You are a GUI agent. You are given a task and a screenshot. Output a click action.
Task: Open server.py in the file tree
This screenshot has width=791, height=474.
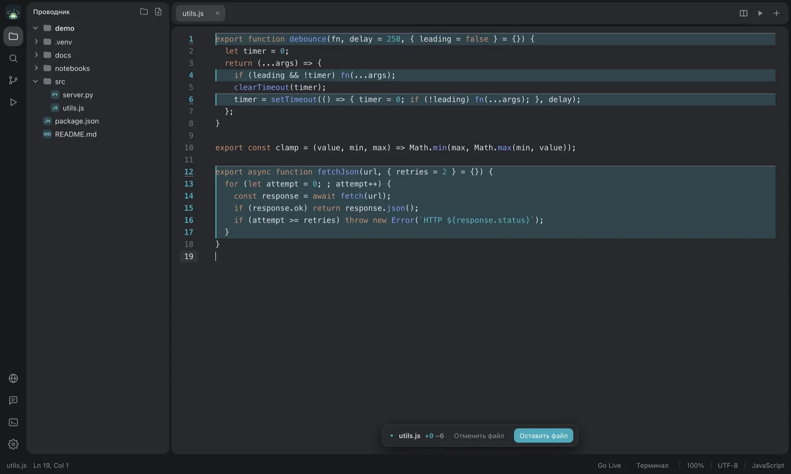click(98, 95)
